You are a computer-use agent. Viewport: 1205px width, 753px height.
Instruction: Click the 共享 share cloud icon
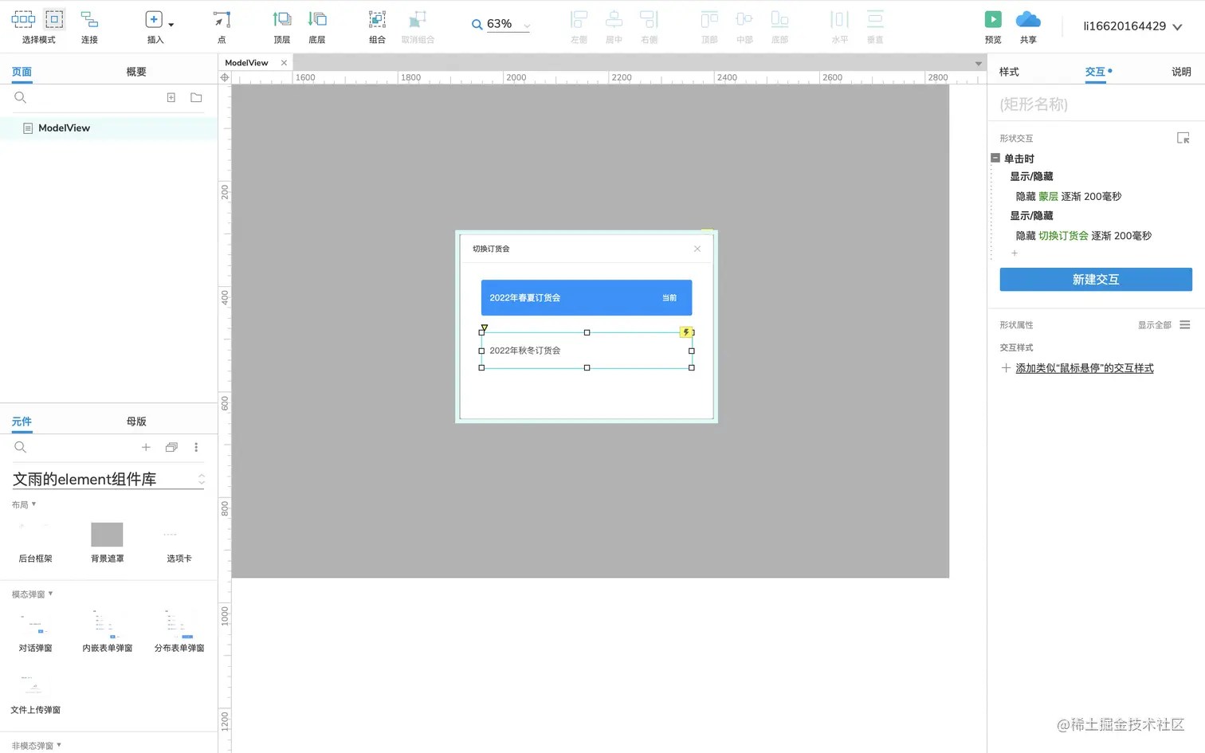tap(1028, 19)
